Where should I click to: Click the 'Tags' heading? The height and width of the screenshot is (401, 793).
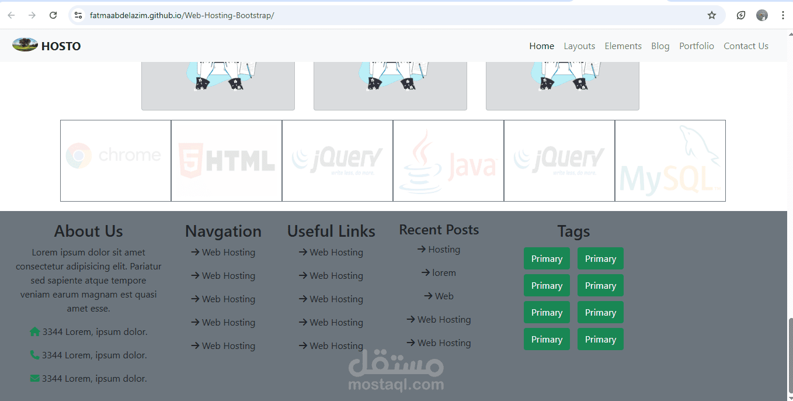point(573,231)
